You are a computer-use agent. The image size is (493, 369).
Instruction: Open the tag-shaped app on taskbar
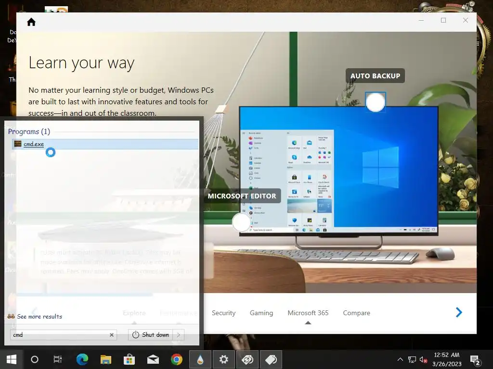point(271,359)
